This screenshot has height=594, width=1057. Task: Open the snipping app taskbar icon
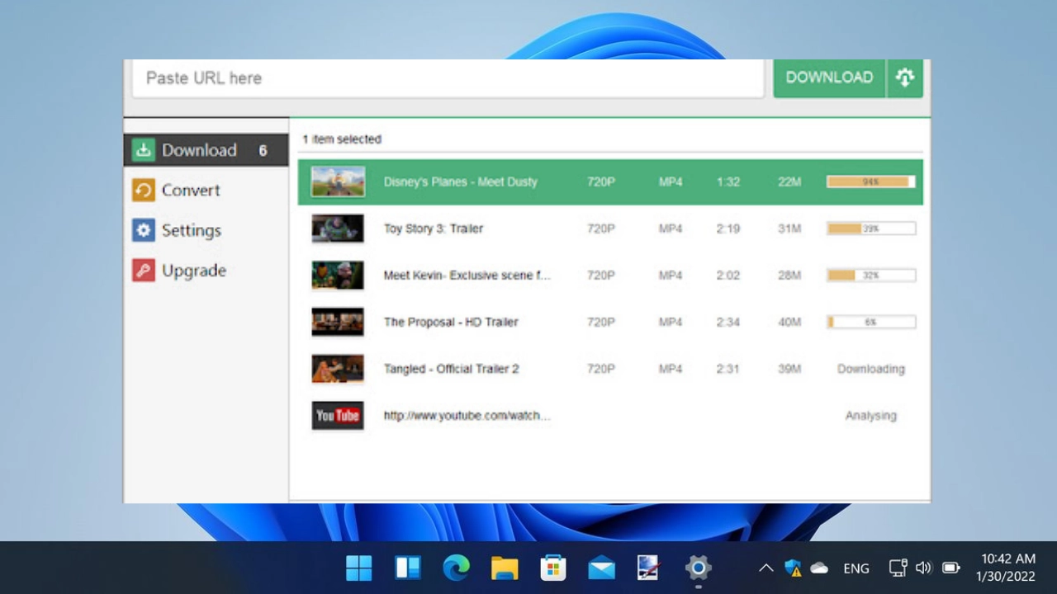click(x=650, y=568)
